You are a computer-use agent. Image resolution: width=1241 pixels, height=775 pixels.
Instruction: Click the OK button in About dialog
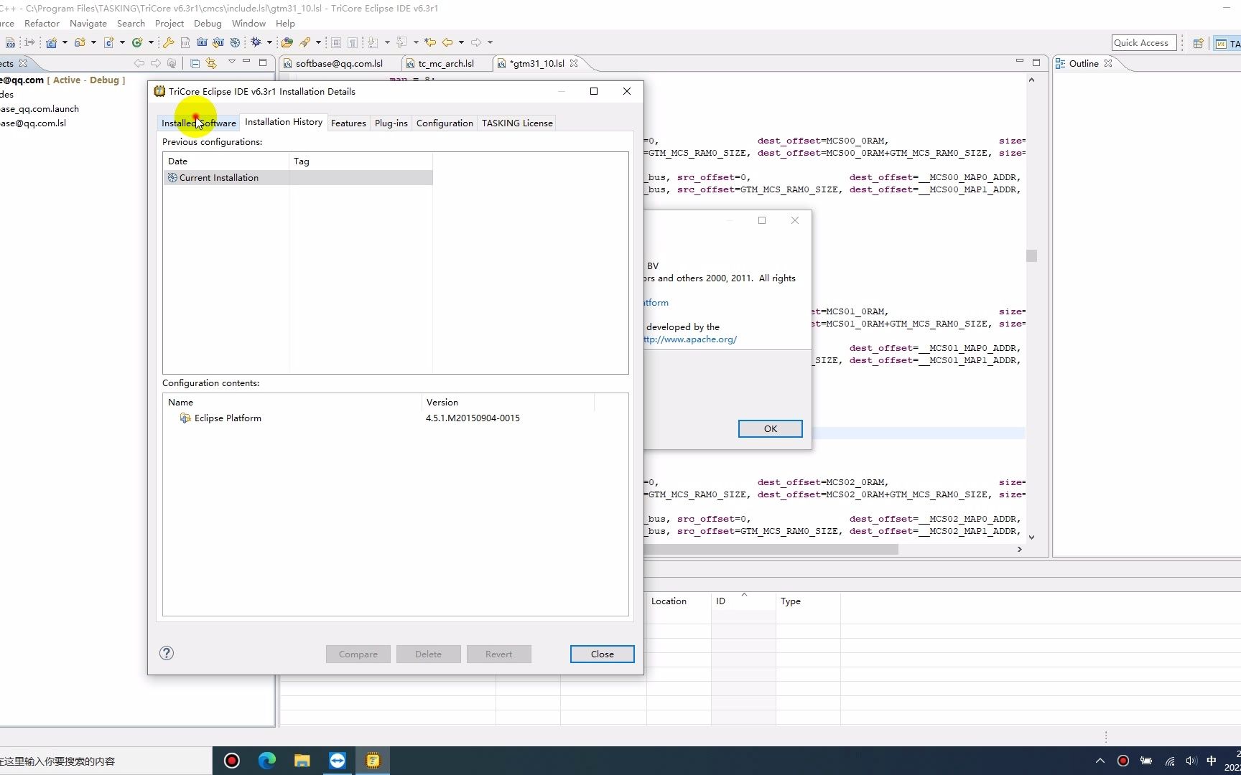[770, 428]
